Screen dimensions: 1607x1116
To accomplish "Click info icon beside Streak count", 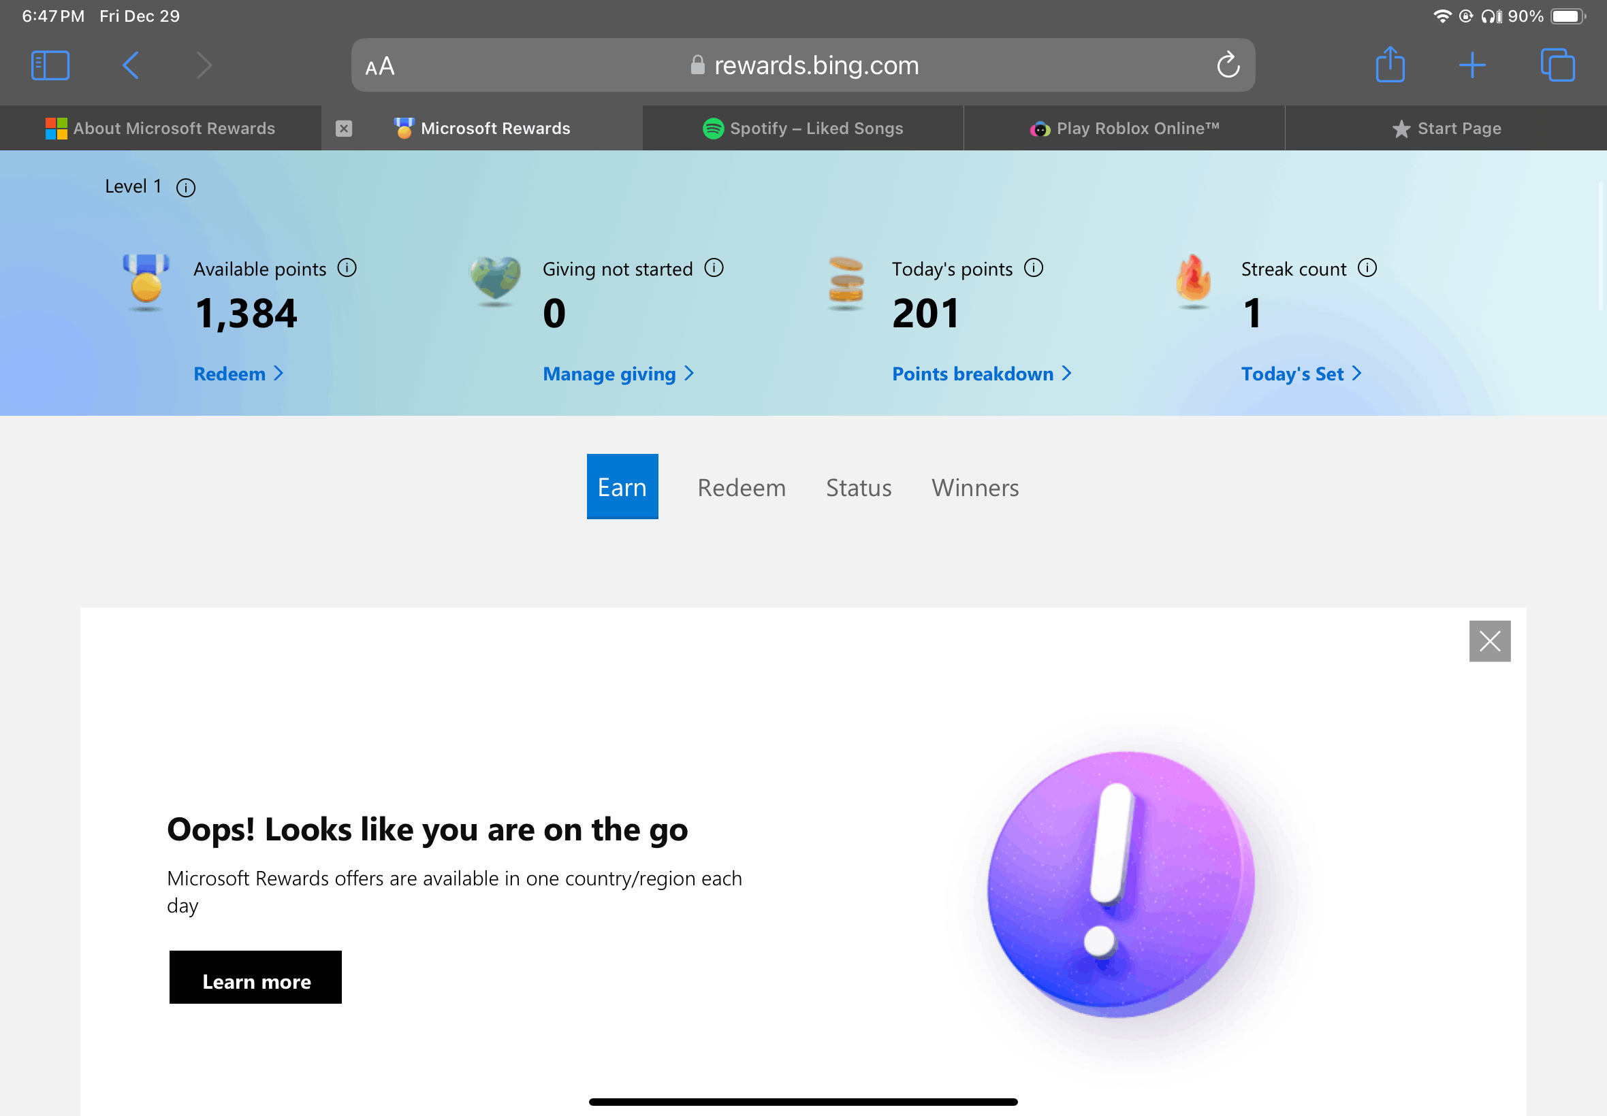I will coord(1367,268).
